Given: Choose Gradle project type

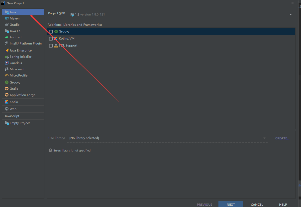Looking at the screenshot, I should [x=23, y=24].
